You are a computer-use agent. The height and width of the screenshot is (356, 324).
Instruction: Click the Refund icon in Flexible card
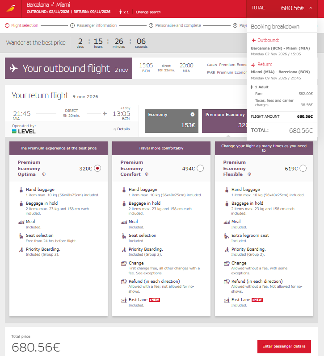(227, 282)
